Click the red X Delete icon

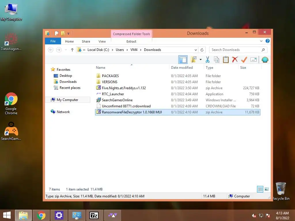coord(235,60)
